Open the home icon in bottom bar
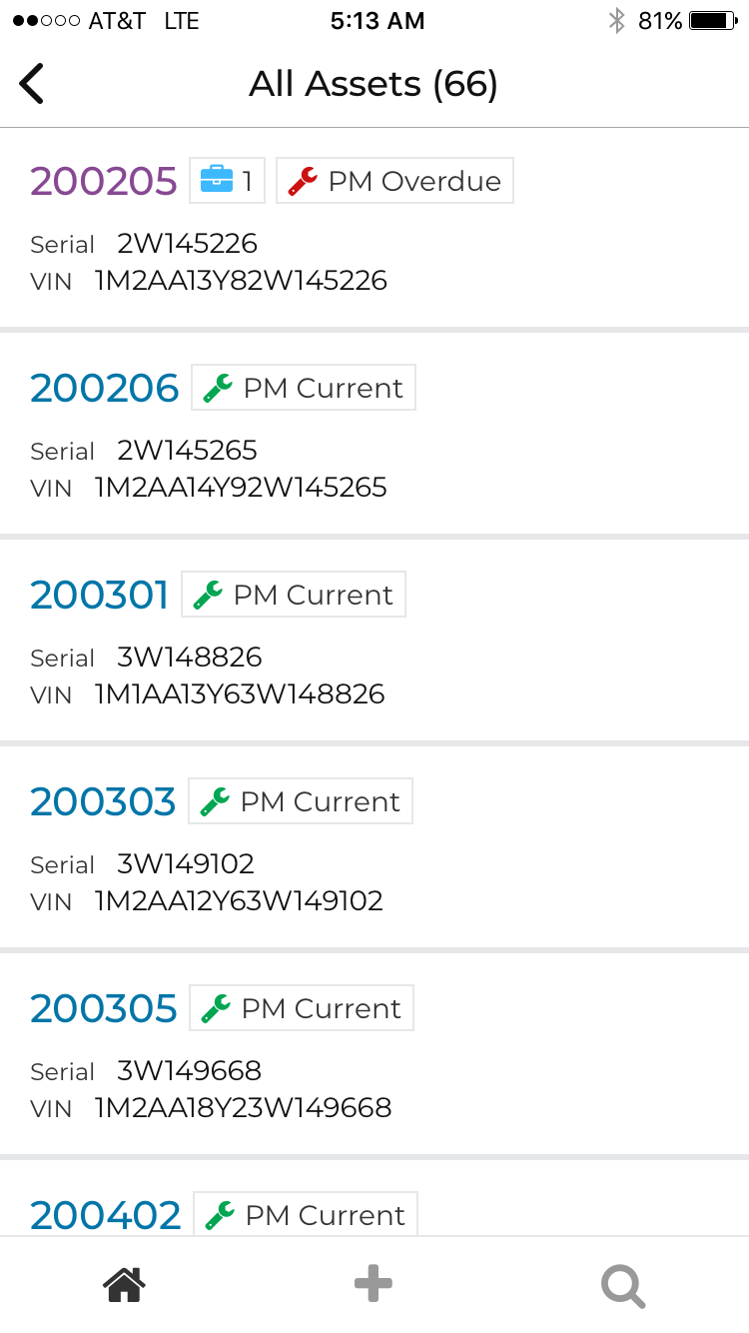The height and width of the screenshot is (1333, 749). coord(124,1284)
